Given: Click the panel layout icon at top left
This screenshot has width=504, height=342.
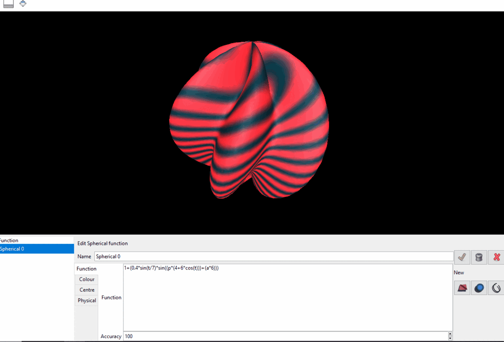Looking at the screenshot, I should pyautogui.click(x=8, y=4).
